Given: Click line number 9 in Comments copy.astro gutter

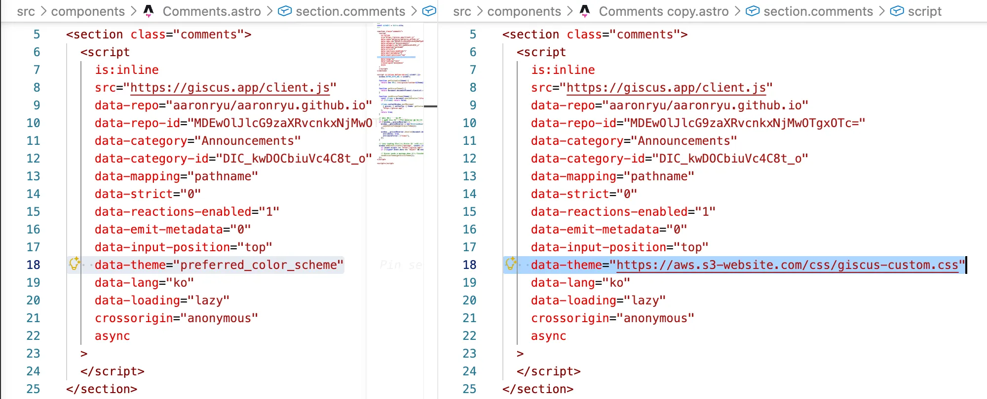Looking at the screenshot, I should pyautogui.click(x=473, y=105).
